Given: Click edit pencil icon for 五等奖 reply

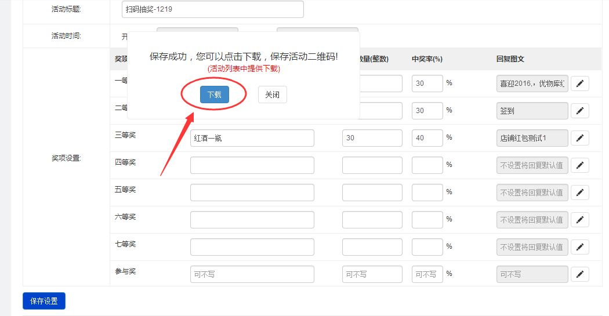Looking at the screenshot, I should pos(579,192).
